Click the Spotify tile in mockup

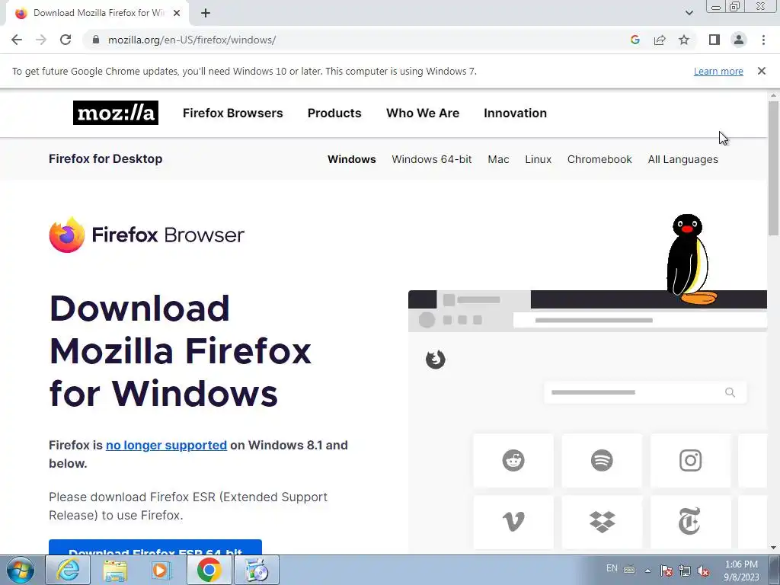click(x=602, y=460)
